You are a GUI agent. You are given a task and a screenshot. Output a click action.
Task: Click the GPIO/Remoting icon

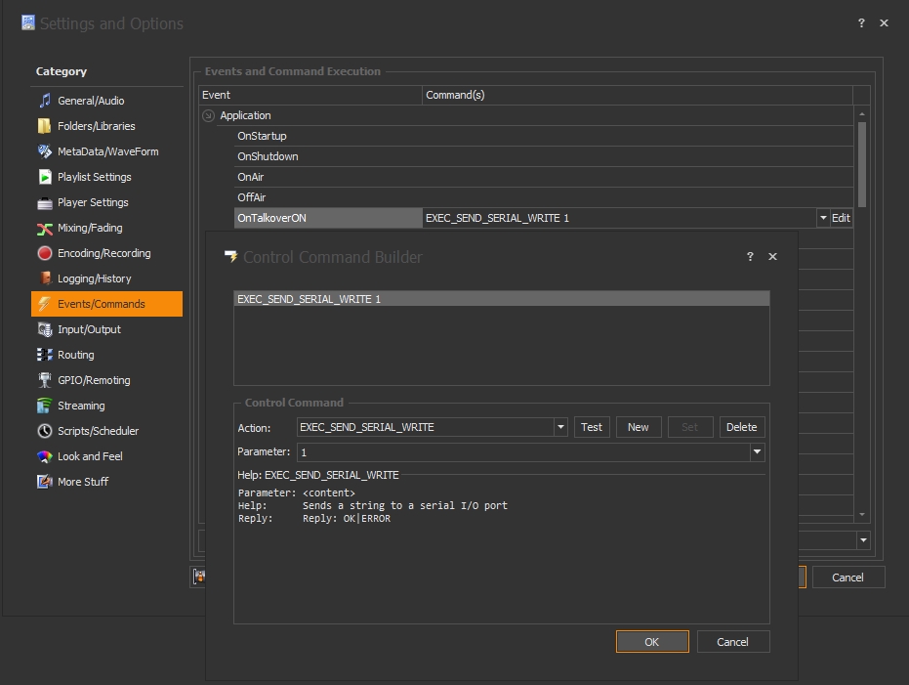(44, 380)
